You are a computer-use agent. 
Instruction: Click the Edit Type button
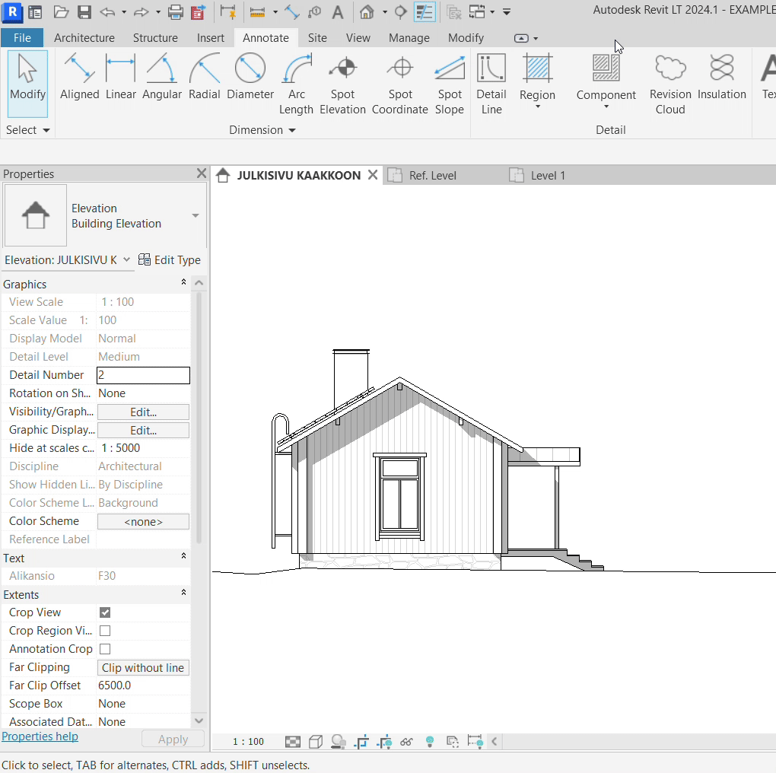point(170,260)
